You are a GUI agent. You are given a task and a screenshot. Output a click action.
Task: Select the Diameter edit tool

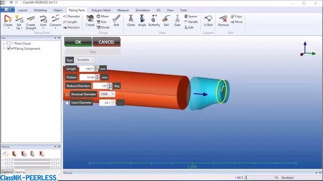(72, 16)
